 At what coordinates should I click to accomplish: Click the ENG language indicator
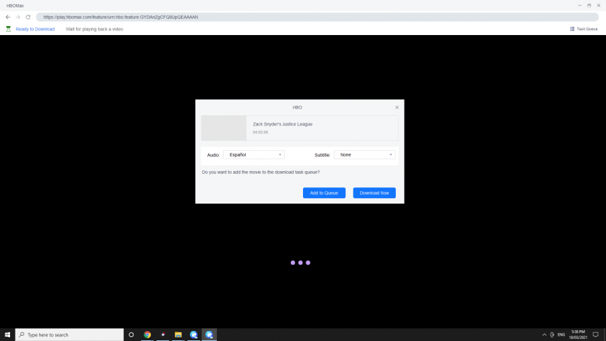[561, 335]
